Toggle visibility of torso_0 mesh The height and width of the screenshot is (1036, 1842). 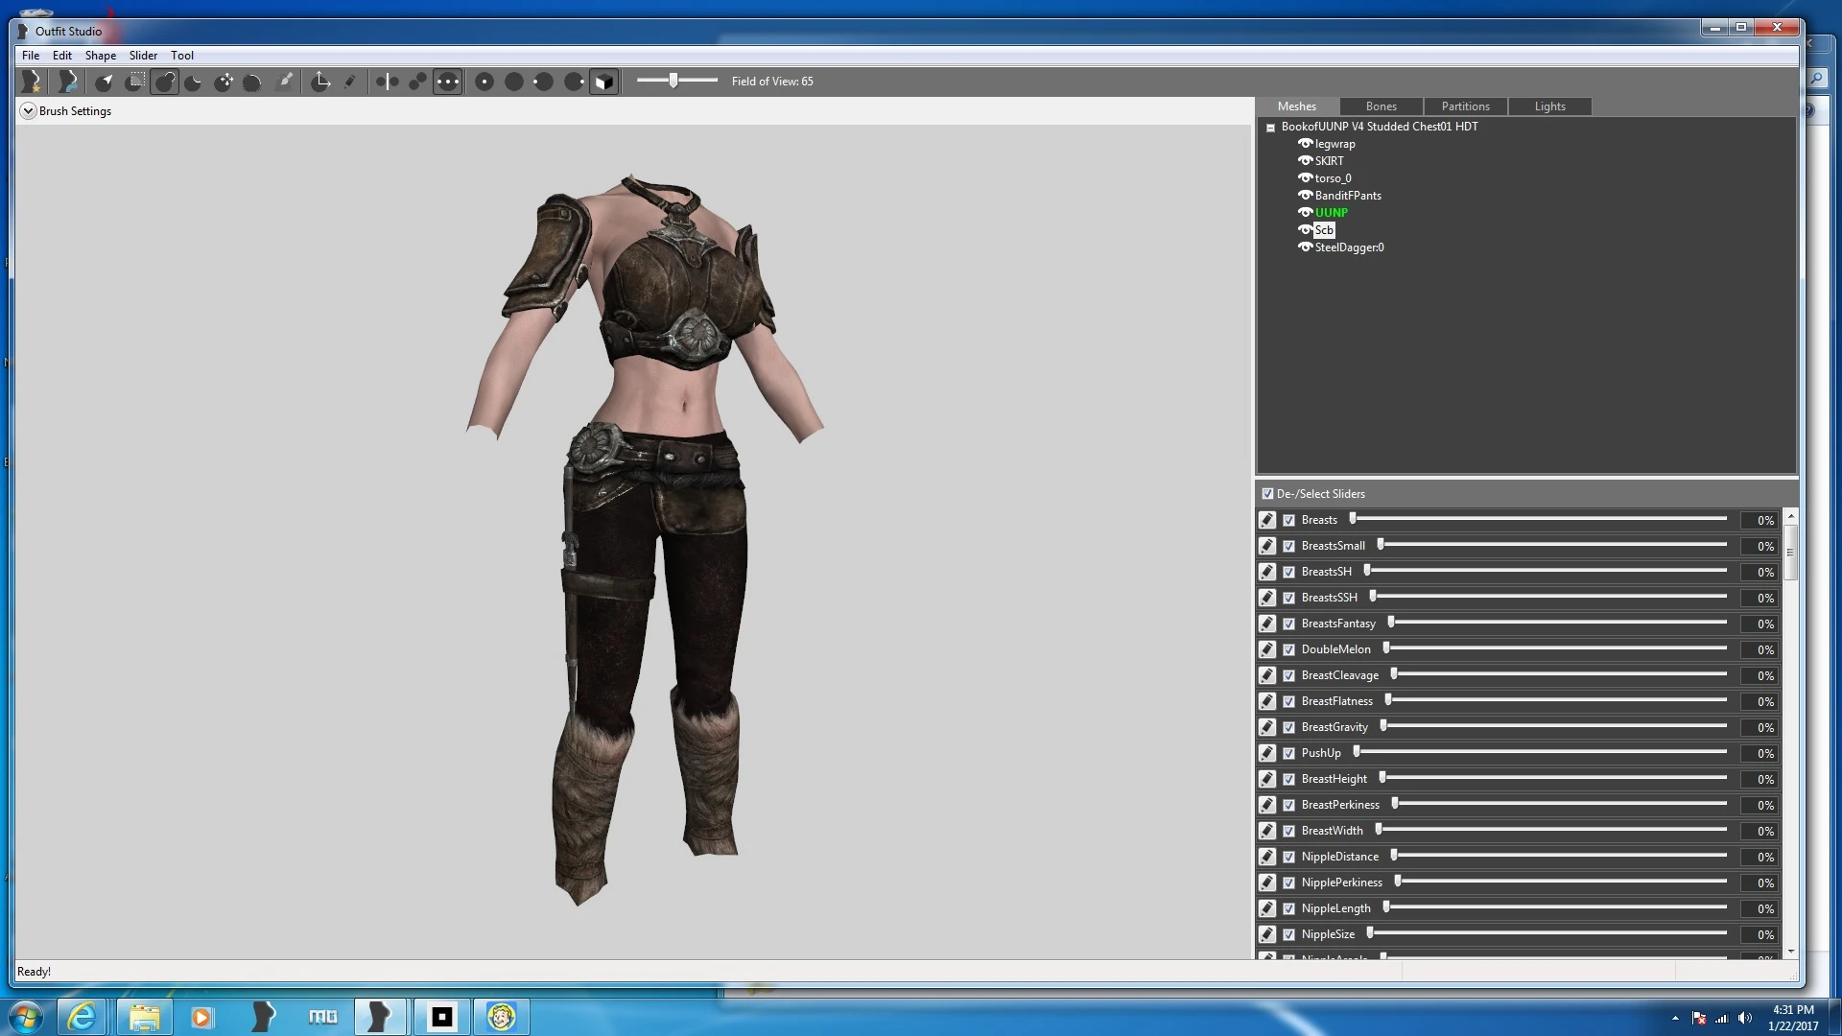1305,177
